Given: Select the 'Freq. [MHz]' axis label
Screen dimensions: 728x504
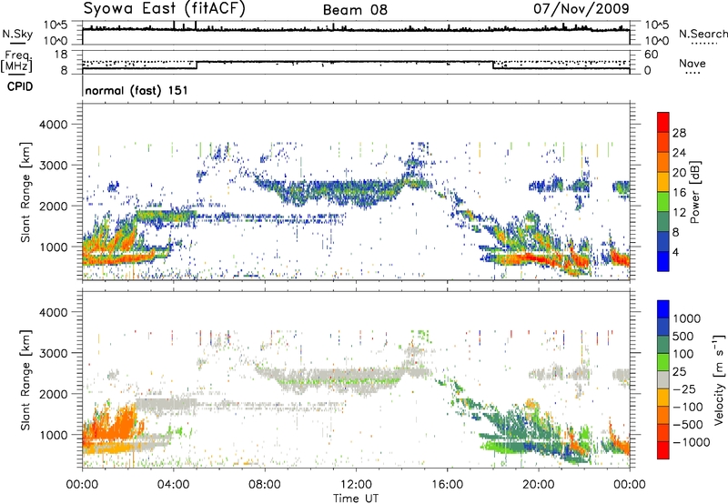Looking at the screenshot, I should pyautogui.click(x=17, y=61).
